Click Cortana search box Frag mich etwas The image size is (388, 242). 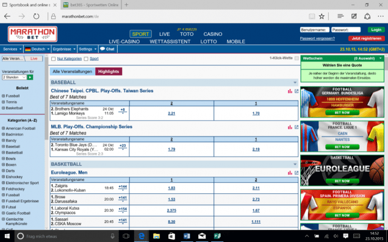[x=65, y=236]
